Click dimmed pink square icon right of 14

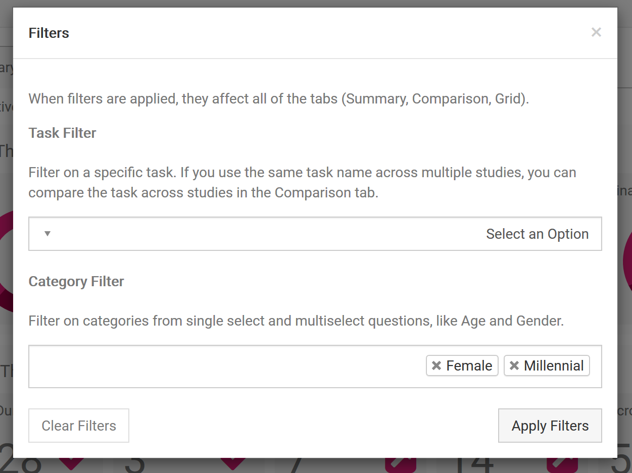[x=562, y=465]
